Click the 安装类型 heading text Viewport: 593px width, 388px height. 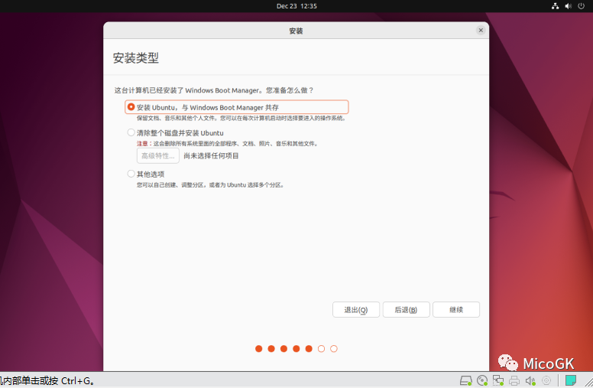tap(136, 58)
